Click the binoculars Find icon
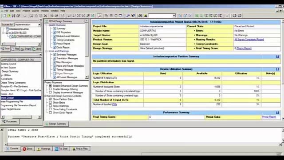Viewport: 284px width, 160px height. pyautogui.click(x=140, y=16)
